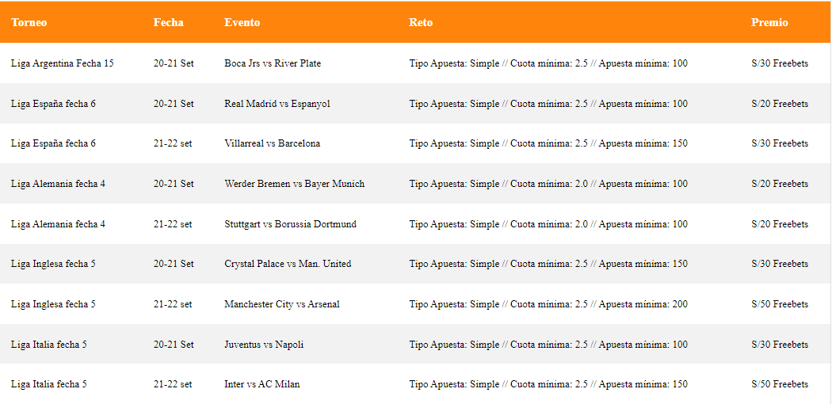This screenshot has width=832, height=404.
Task: Select Stuttgart vs Borussia Dortmund event
Action: (x=290, y=224)
